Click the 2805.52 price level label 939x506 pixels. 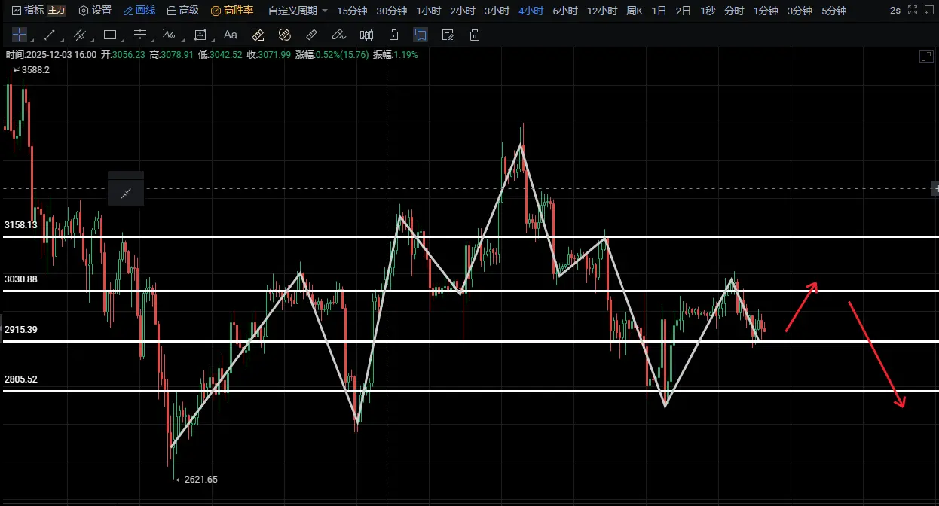21,379
